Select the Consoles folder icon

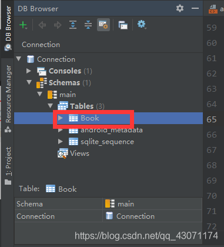(42, 71)
